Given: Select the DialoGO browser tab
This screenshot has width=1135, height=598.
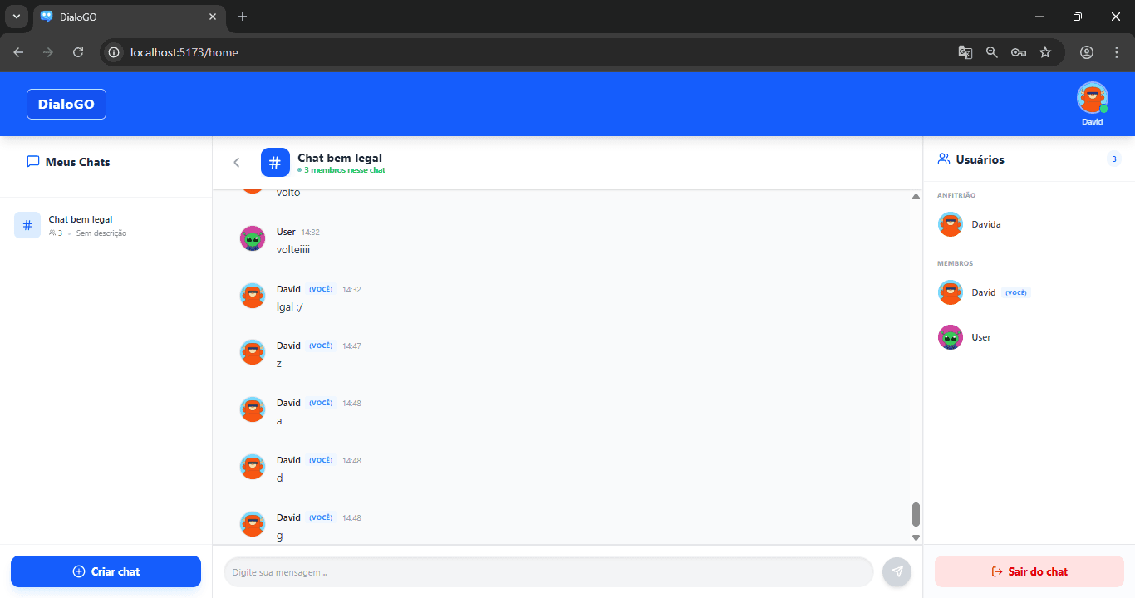Looking at the screenshot, I should (130, 17).
